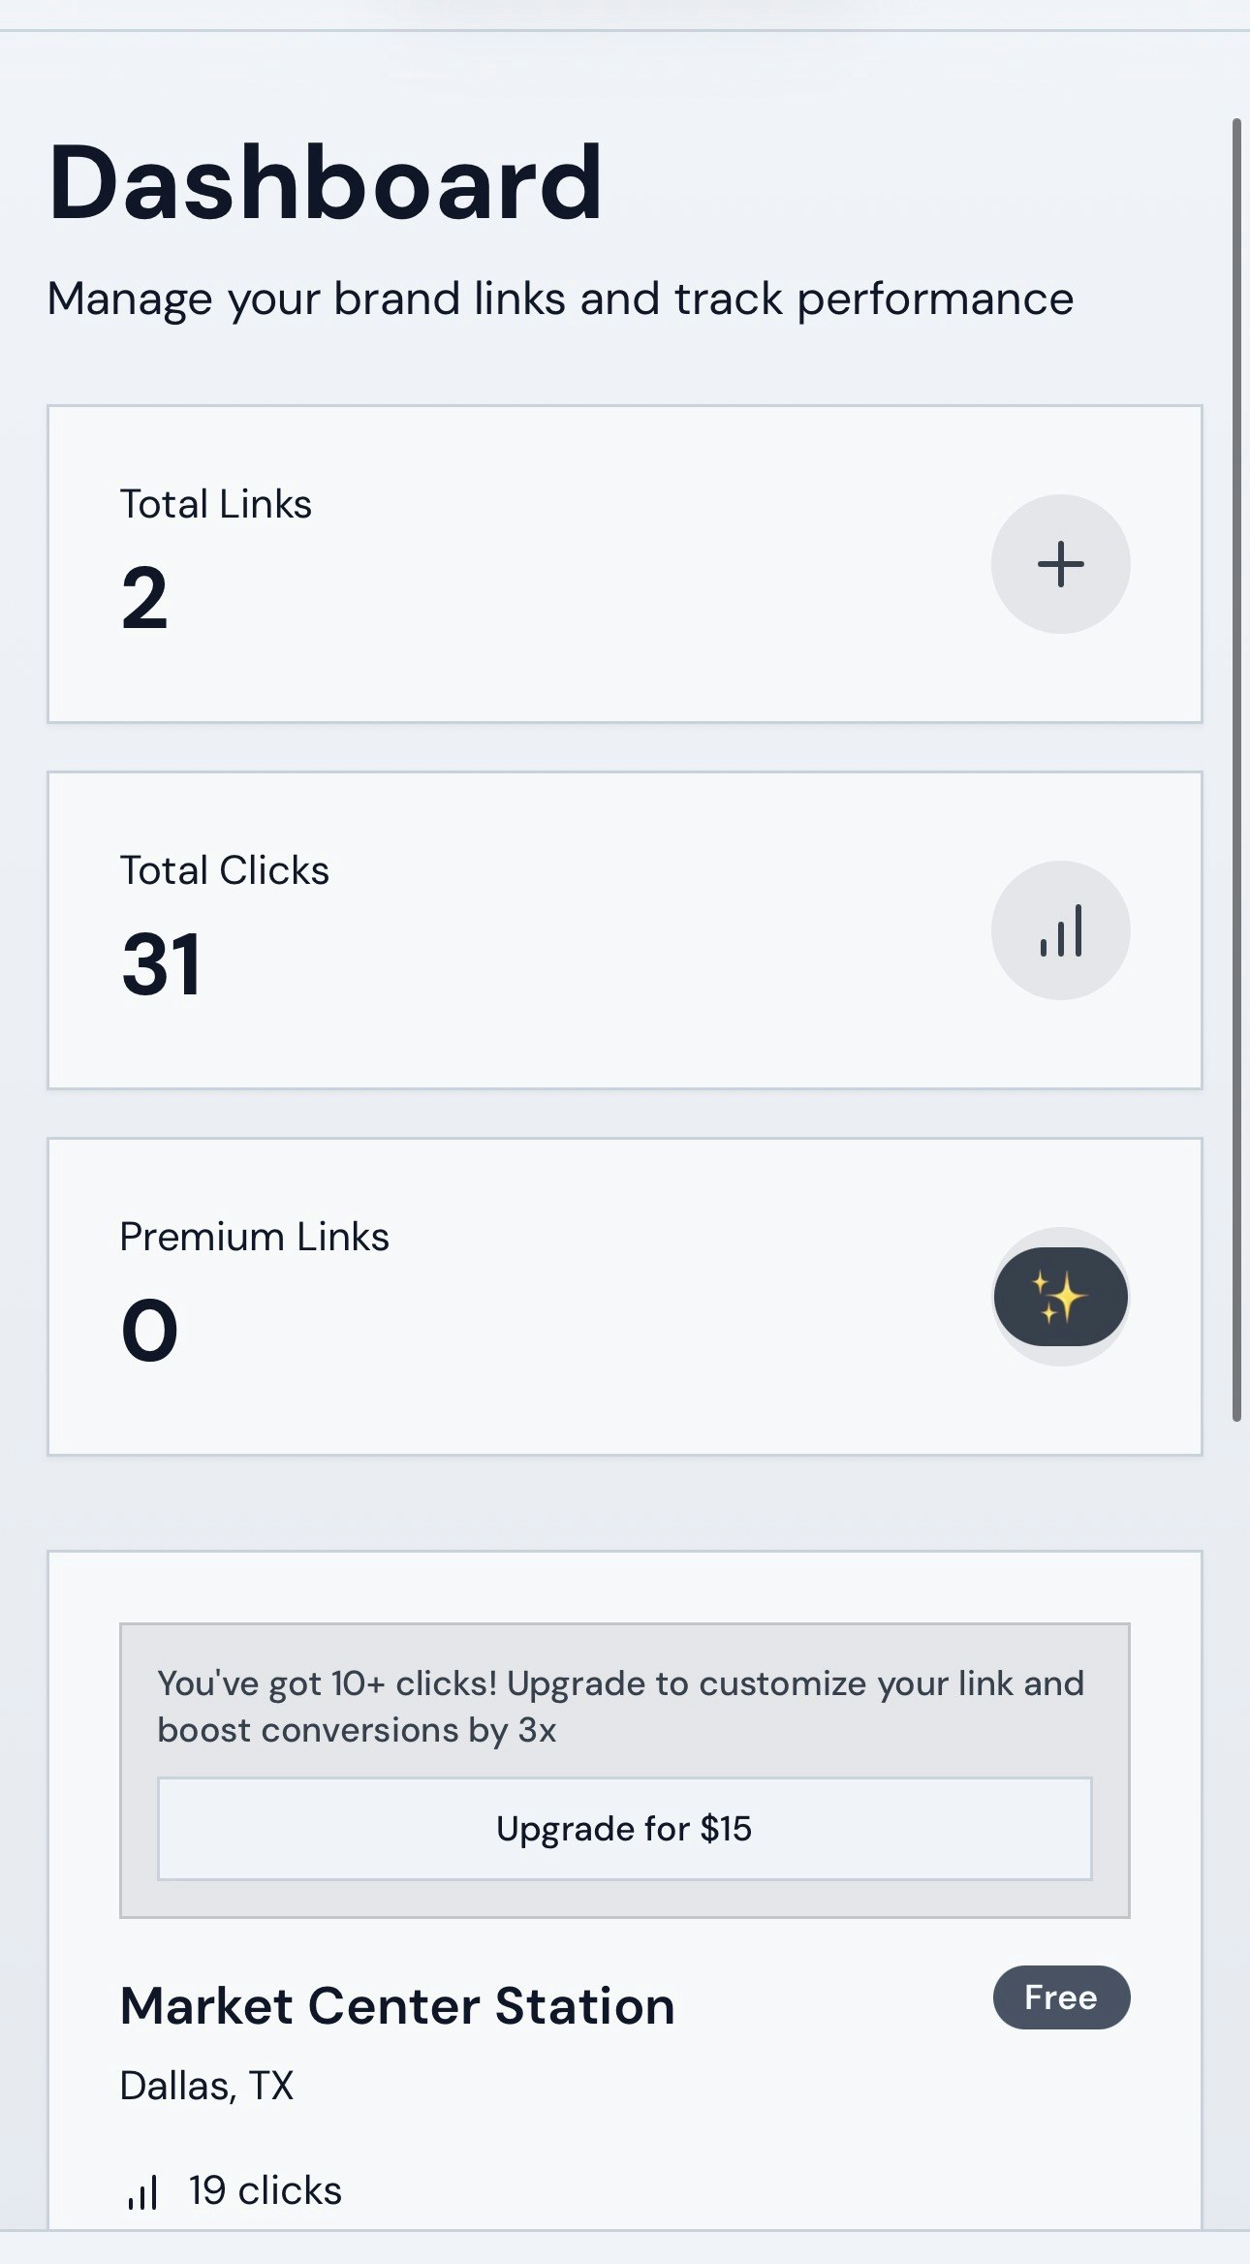1250x2264 pixels.
Task: Click the sparkles icon on Premium Links card
Action: click(1060, 1297)
